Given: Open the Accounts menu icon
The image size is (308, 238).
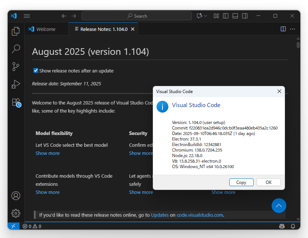Looking at the screenshot, I should tap(15, 196).
